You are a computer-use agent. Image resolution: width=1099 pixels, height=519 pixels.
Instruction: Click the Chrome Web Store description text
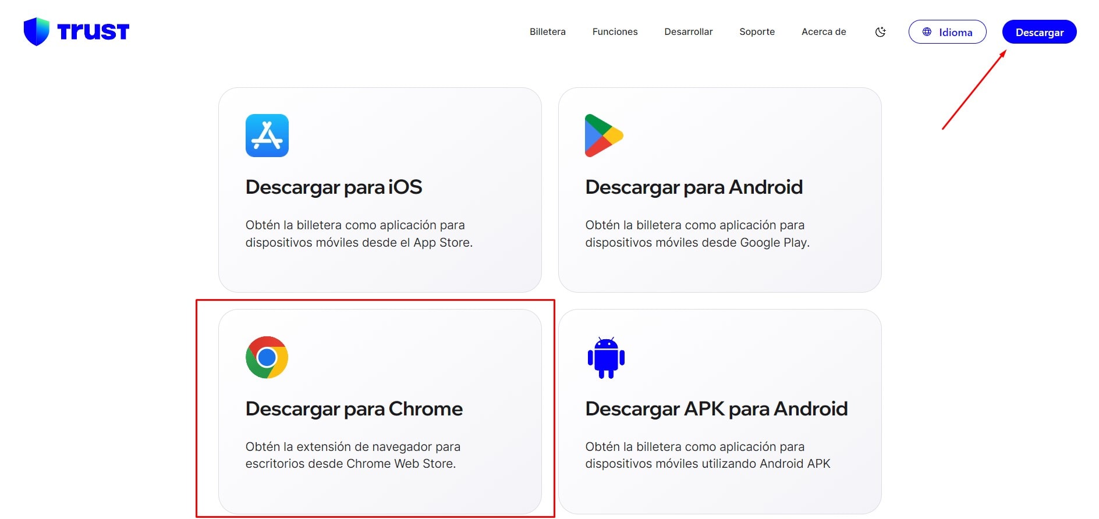[x=353, y=455]
